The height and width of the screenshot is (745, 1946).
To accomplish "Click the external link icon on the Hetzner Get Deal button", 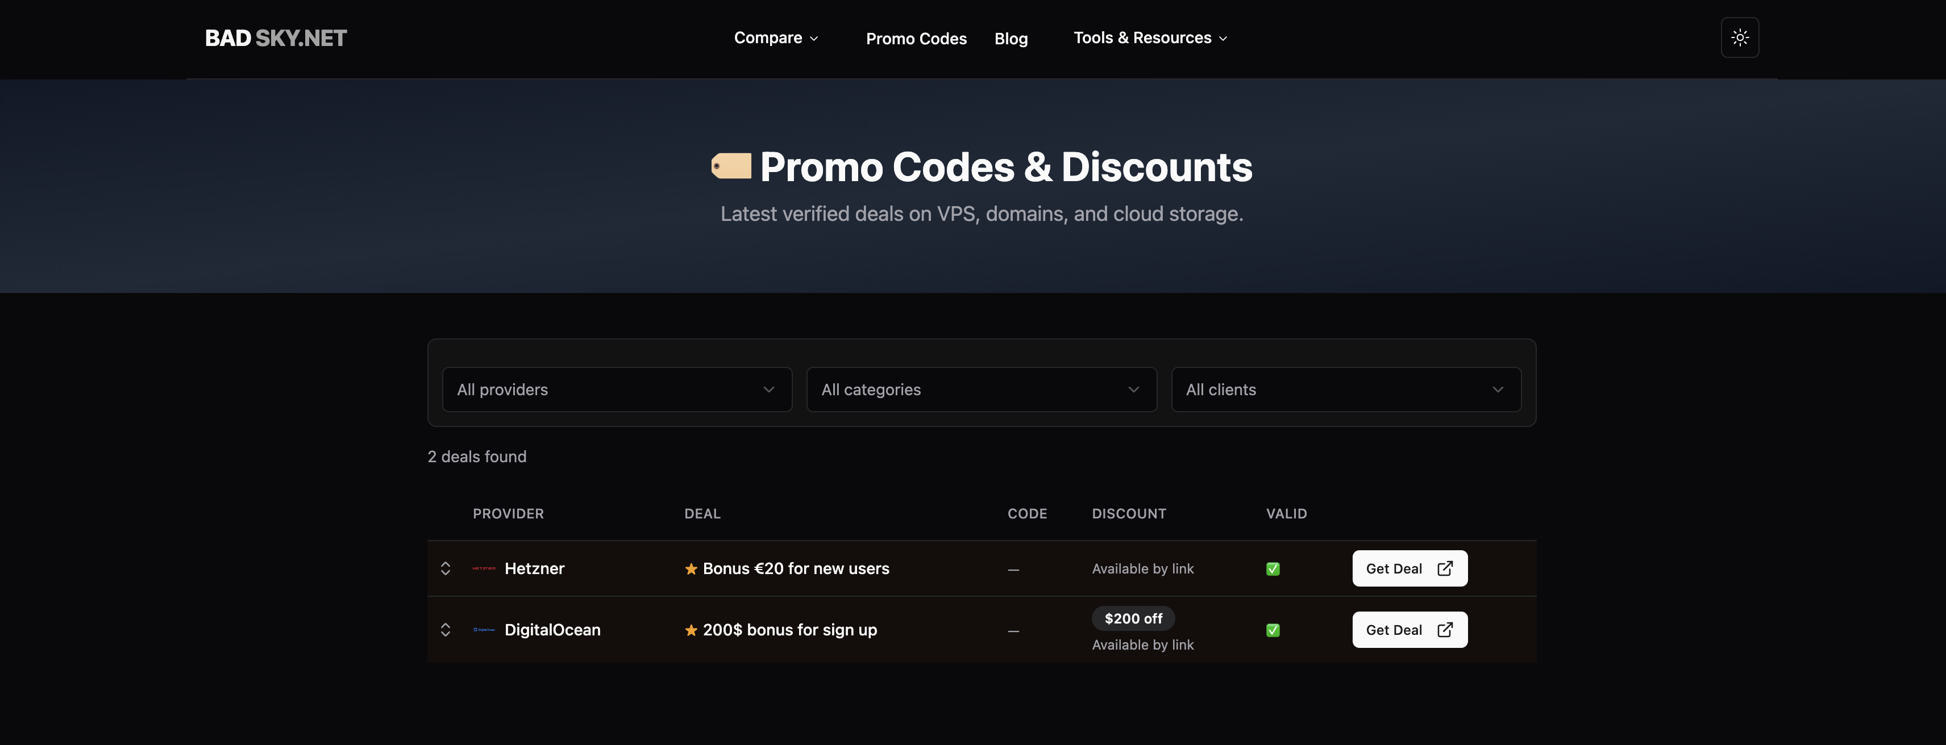I will point(1444,568).
